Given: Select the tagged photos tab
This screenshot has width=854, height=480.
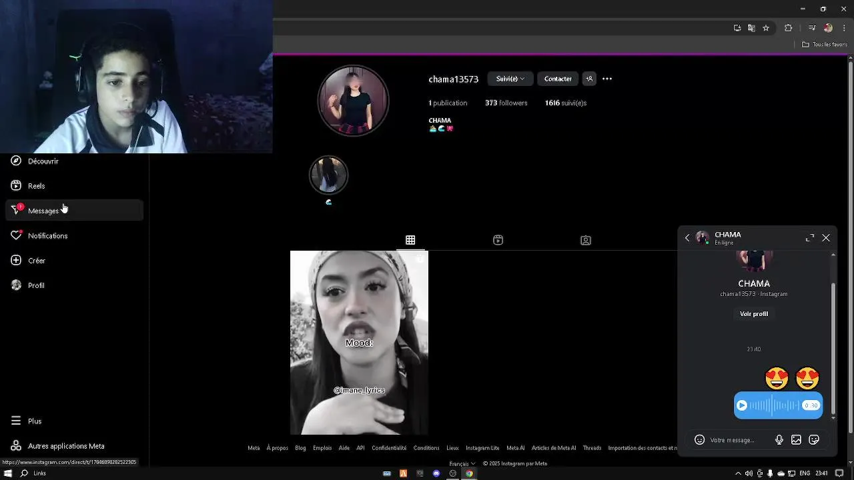Looking at the screenshot, I should (x=586, y=240).
